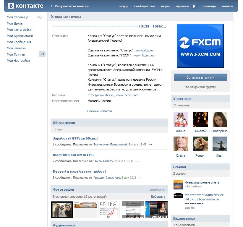Click the Вступить в группу button
The width and height of the screenshot is (243, 227).
[200, 77]
